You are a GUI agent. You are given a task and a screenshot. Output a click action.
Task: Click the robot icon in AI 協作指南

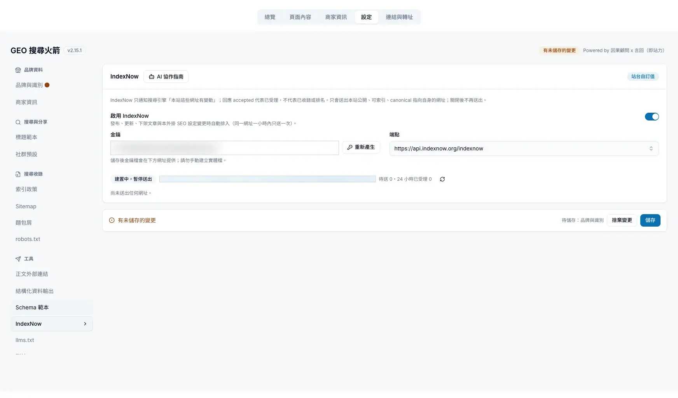pos(152,77)
